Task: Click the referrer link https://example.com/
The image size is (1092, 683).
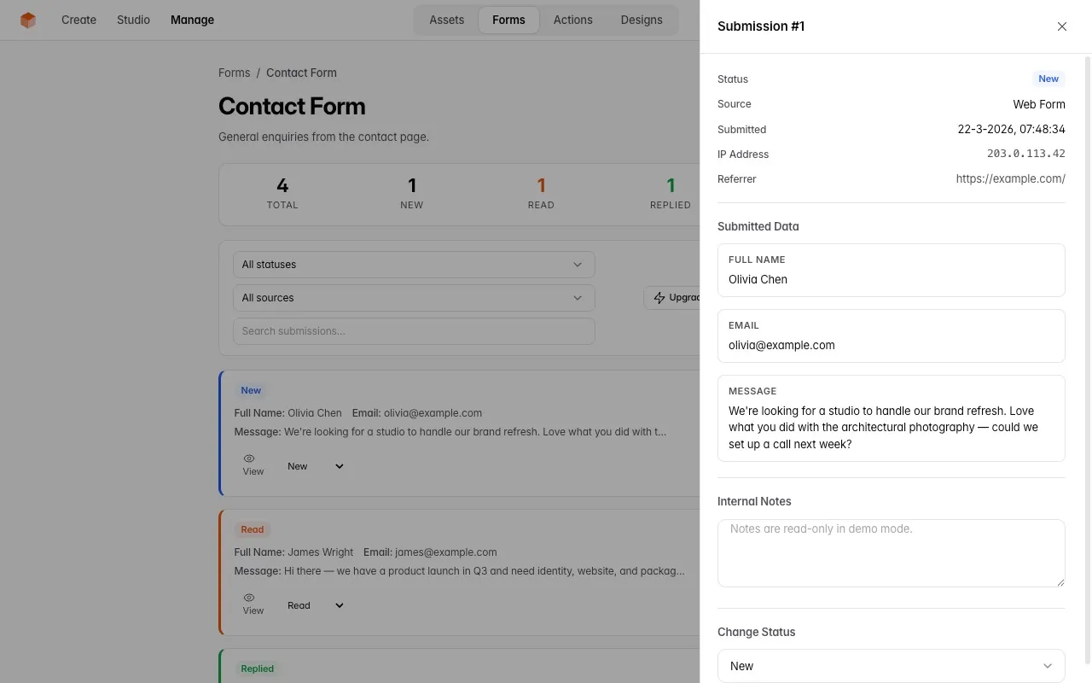Action: [x=1010, y=178]
